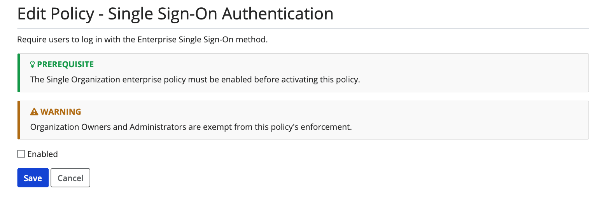604x199 pixels.
Task: Click the word Authentication in the title
Action: click(x=278, y=14)
